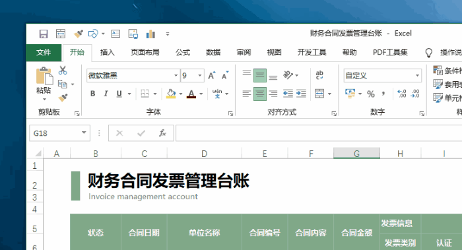Select Align Left icon
462x250 pixels.
(247, 94)
